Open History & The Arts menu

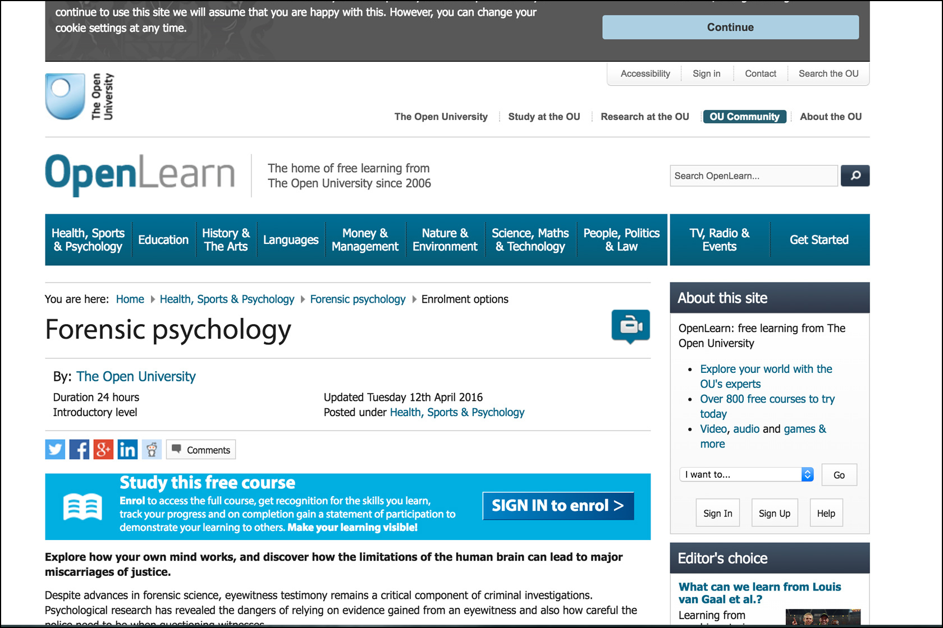point(226,239)
